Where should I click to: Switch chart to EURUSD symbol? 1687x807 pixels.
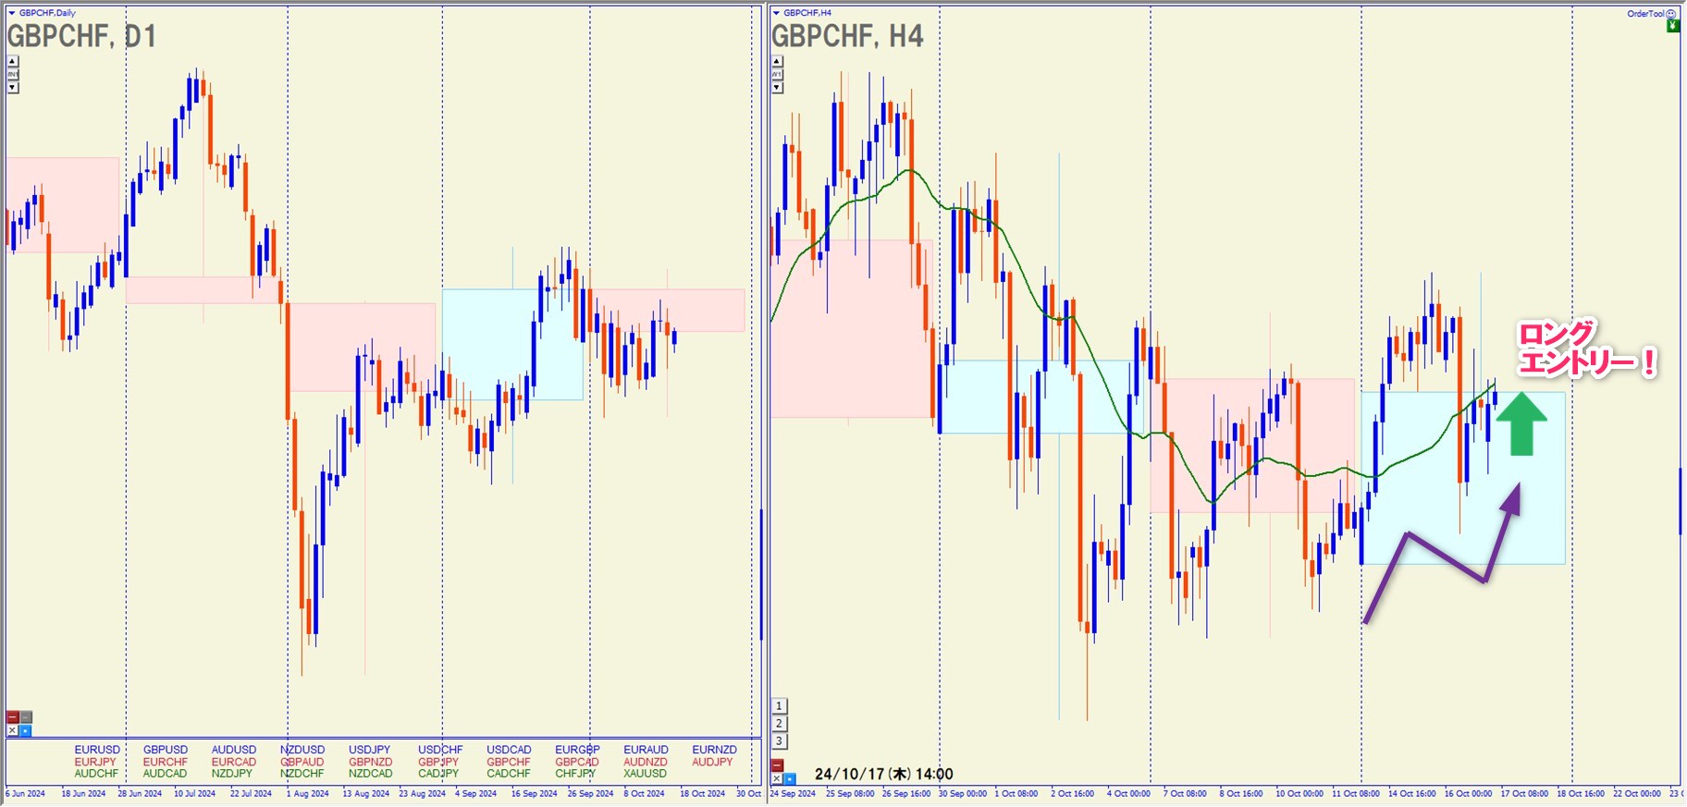(97, 750)
